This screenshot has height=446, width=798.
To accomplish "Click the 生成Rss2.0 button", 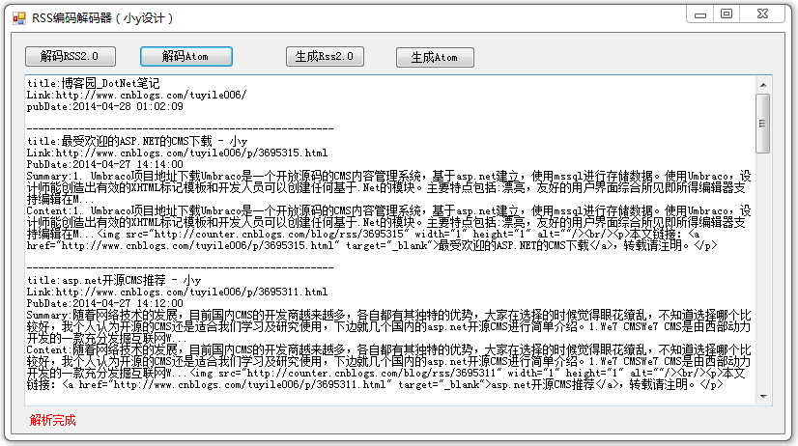I will tap(325, 56).
